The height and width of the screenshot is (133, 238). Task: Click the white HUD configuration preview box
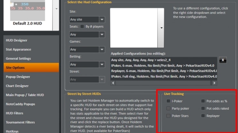tap(134, 28)
